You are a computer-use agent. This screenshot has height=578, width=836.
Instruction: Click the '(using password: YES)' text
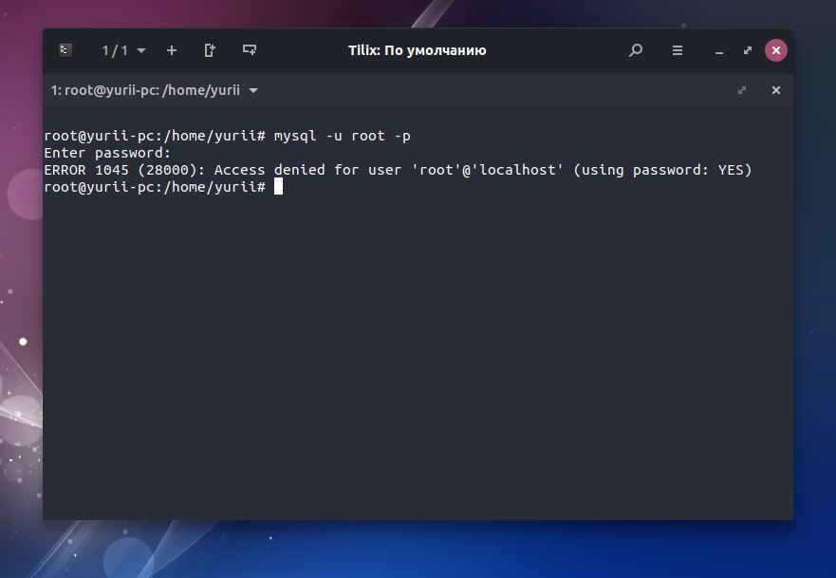pos(662,170)
